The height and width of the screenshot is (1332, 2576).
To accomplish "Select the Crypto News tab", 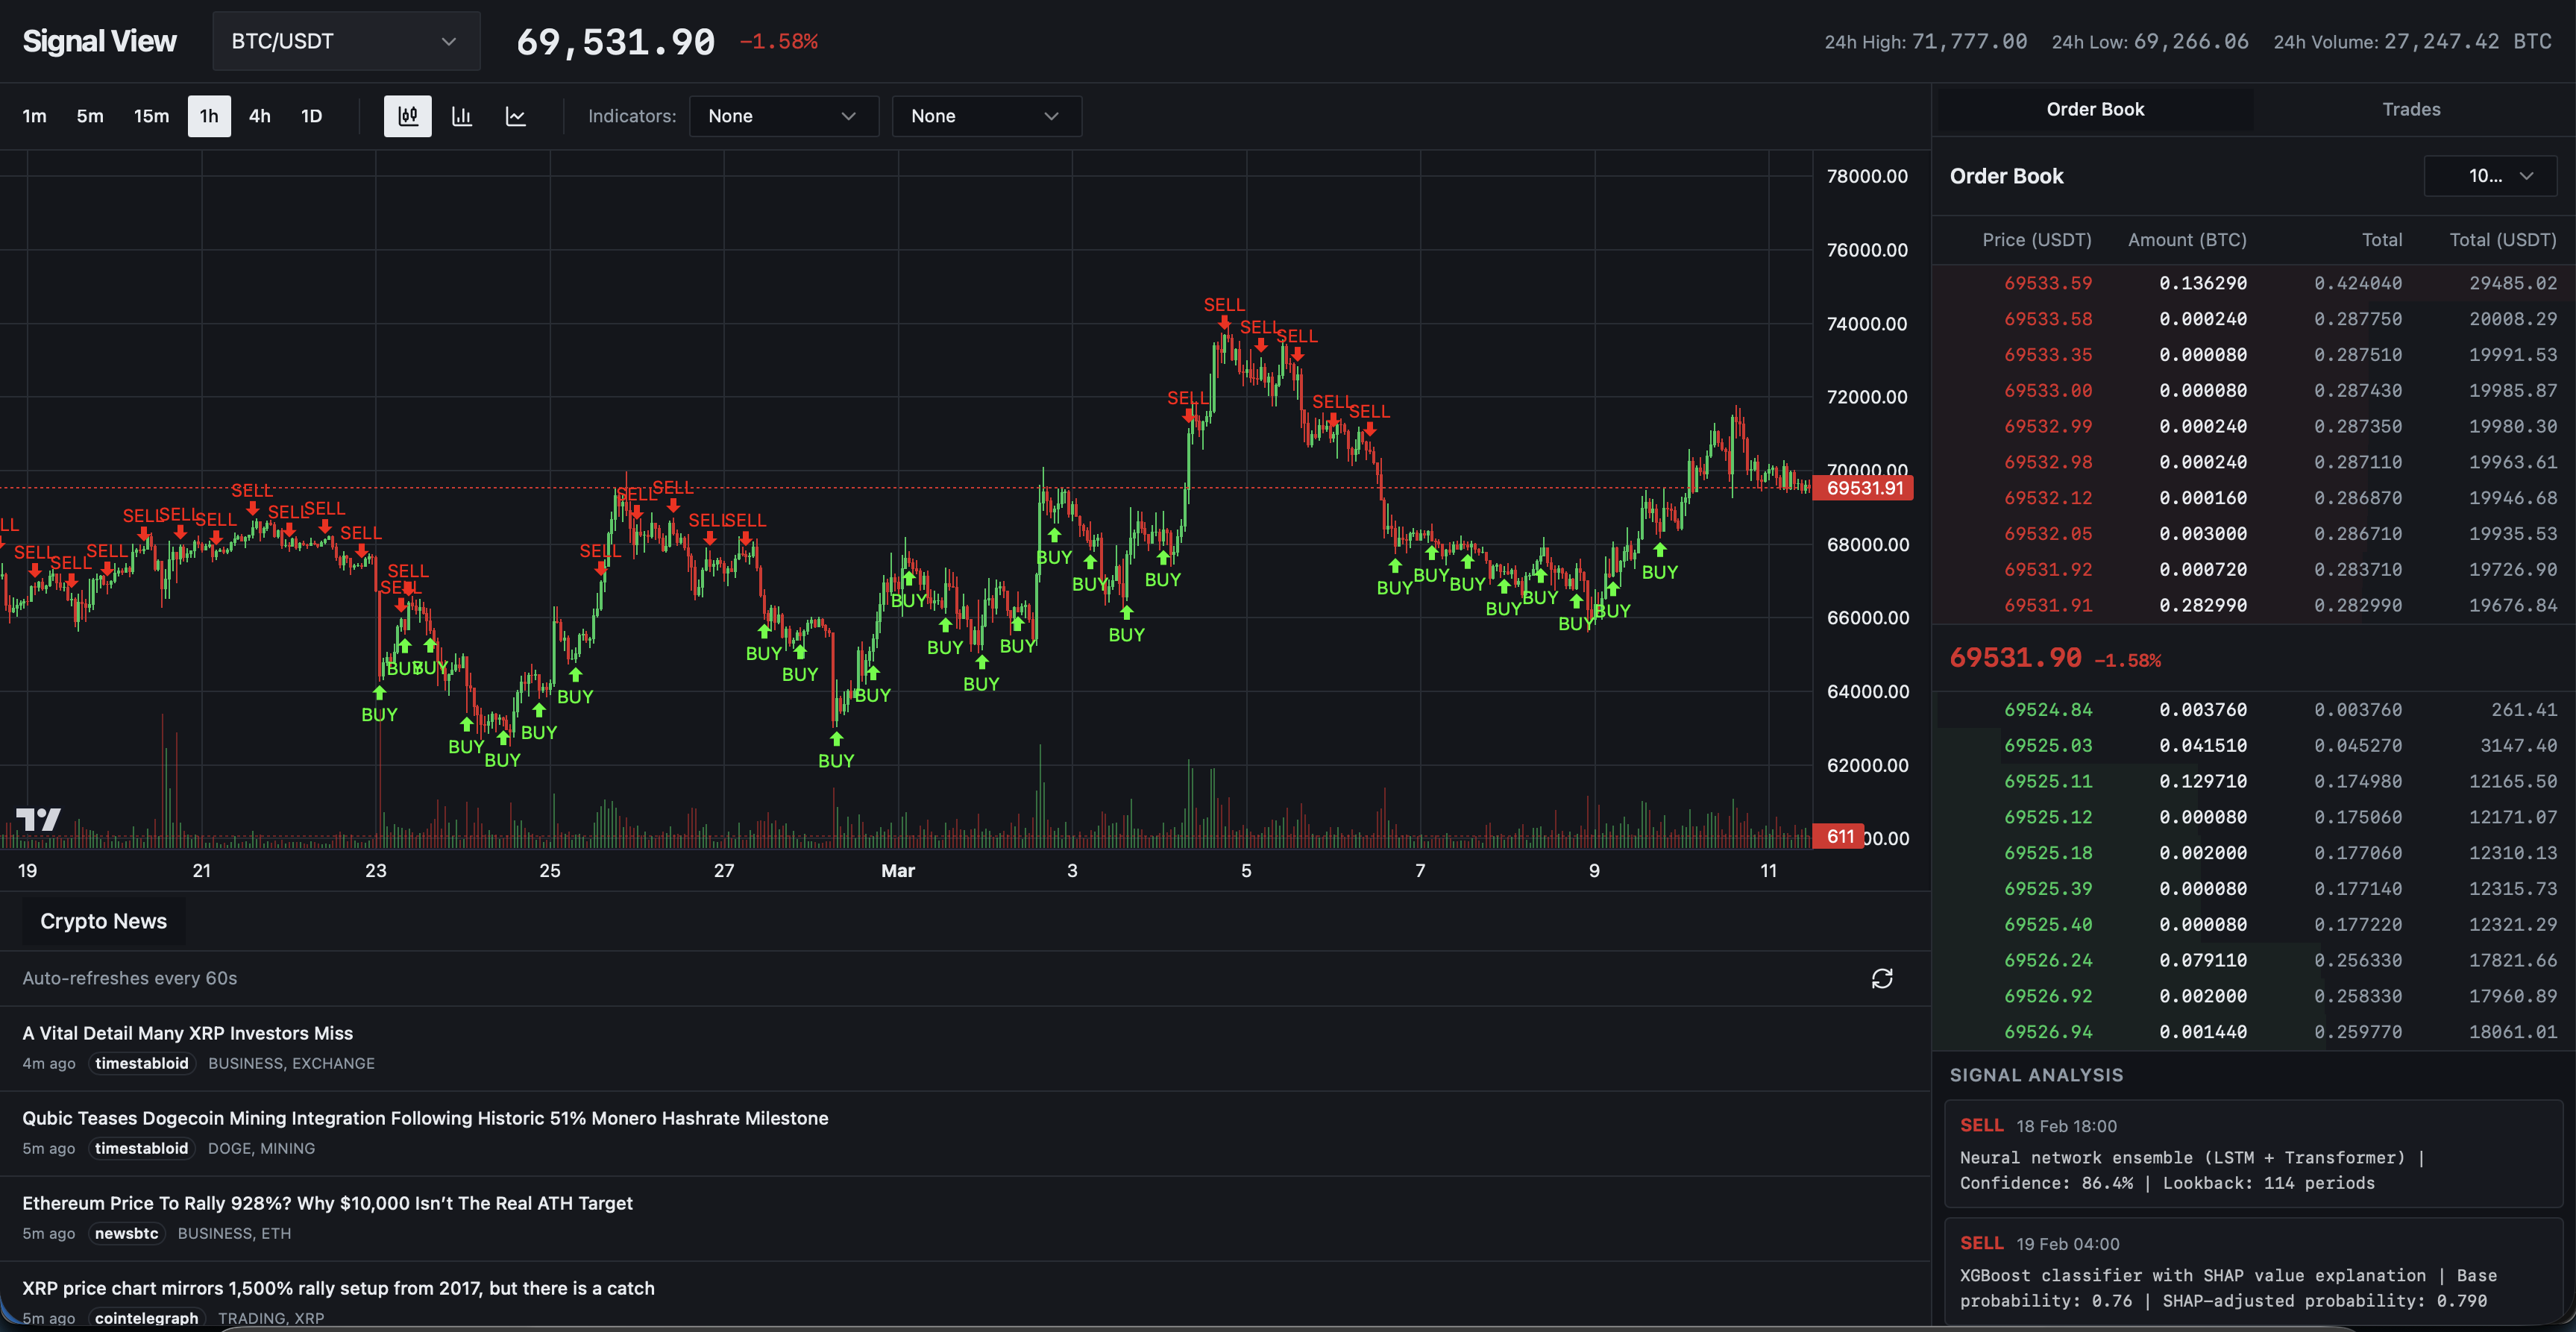I will 104,921.
